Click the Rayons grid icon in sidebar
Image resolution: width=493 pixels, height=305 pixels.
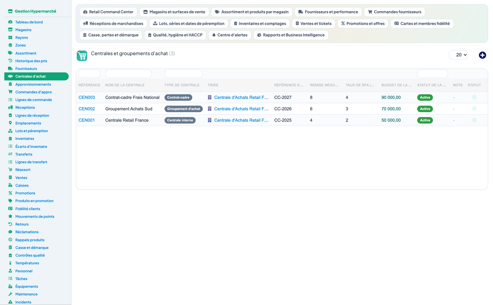[x=10, y=37]
